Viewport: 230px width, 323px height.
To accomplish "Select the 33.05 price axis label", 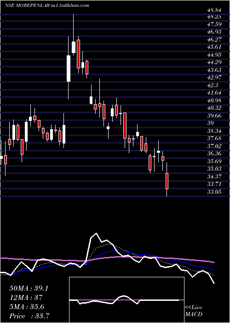I will (213, 192).
